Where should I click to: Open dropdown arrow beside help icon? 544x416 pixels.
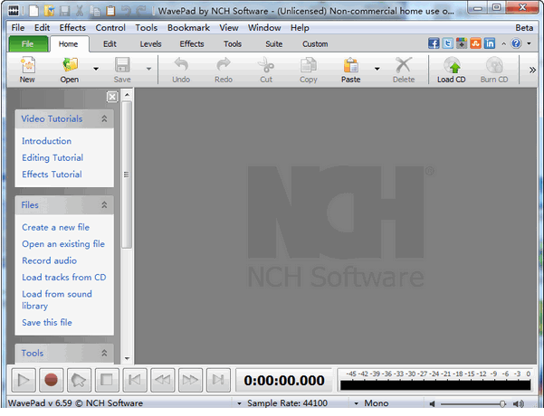tap(530, 43)
